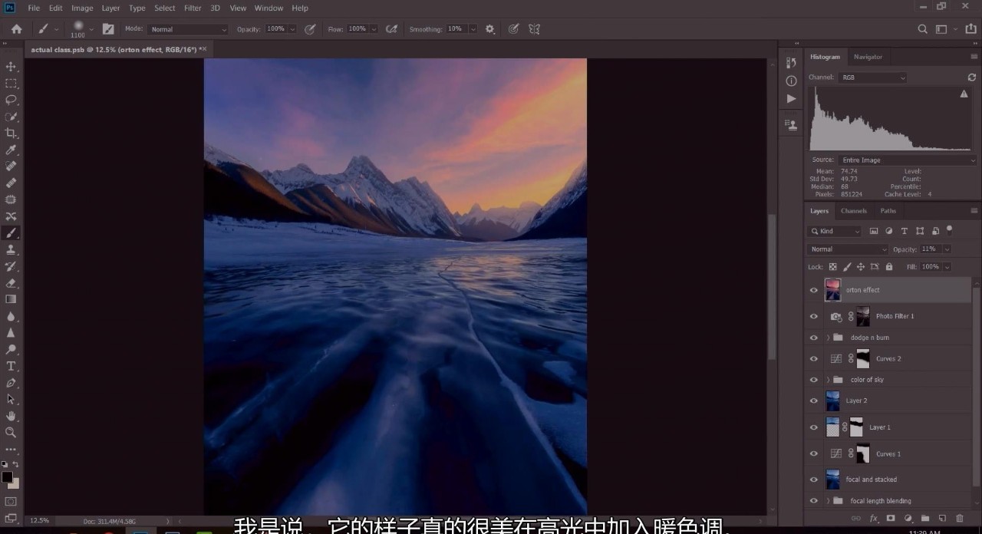Screen dimensions: 982x534
Task: Open the search magnifier in options bar
Action: tap(923, 29)
